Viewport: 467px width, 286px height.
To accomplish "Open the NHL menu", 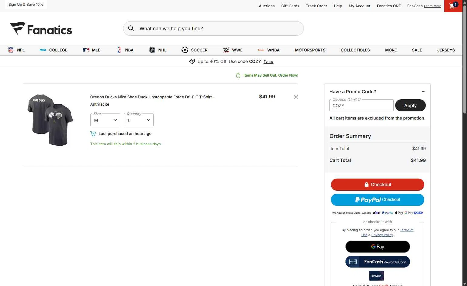I will pyautogui.click(x=162, y=50).
